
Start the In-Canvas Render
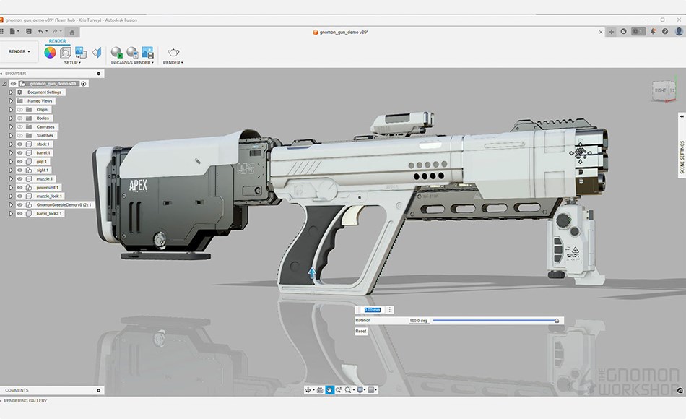pyautogui.click(x=116, y=52)
